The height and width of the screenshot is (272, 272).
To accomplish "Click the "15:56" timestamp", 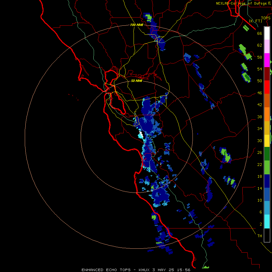I will click(184, 270).
